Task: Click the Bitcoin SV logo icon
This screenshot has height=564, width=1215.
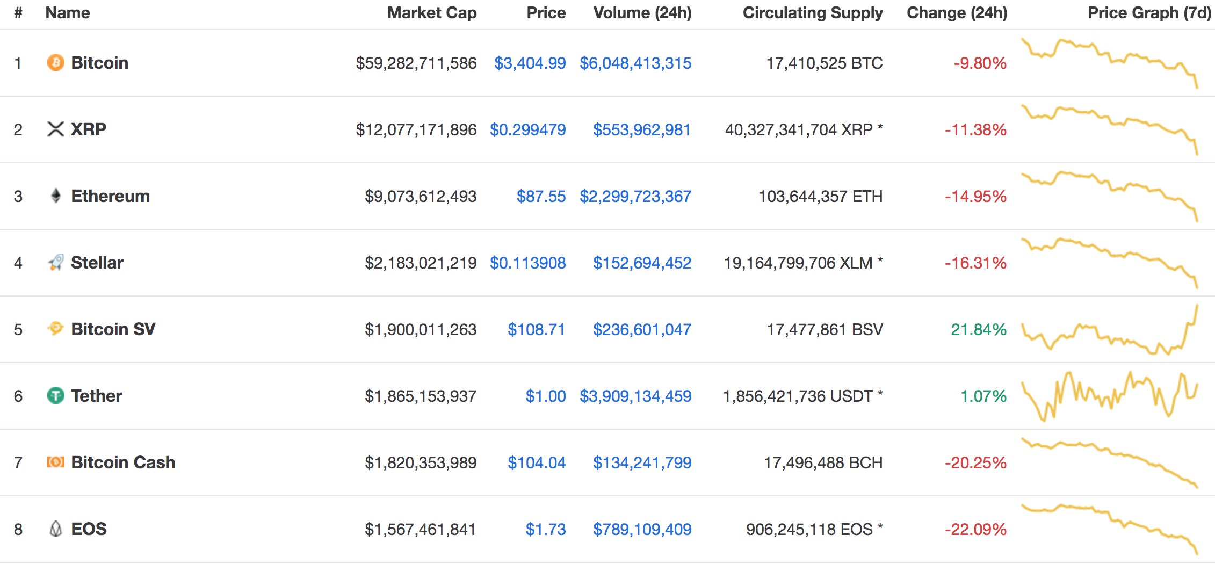Action: point(55,328)
